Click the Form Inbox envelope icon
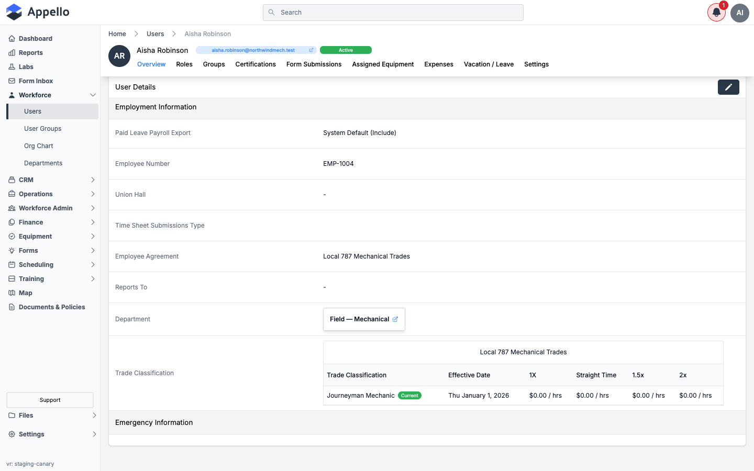Image resolution: width=754 pixels, height=471 pixels. point(12,81)
